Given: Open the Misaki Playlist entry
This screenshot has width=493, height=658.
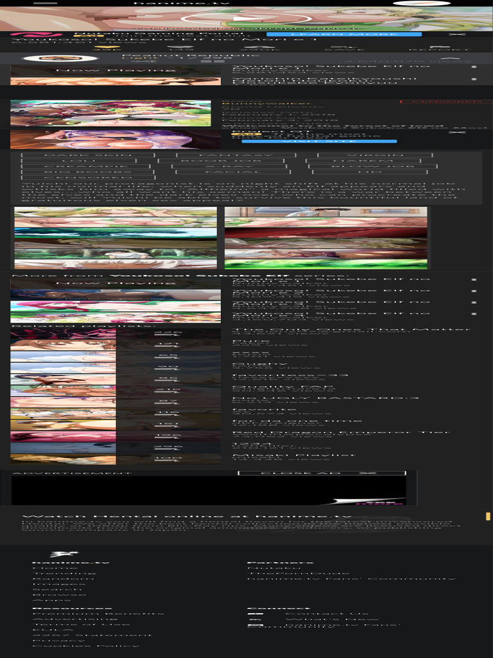Looking at the screenshot, I should [x=293, y=454].
